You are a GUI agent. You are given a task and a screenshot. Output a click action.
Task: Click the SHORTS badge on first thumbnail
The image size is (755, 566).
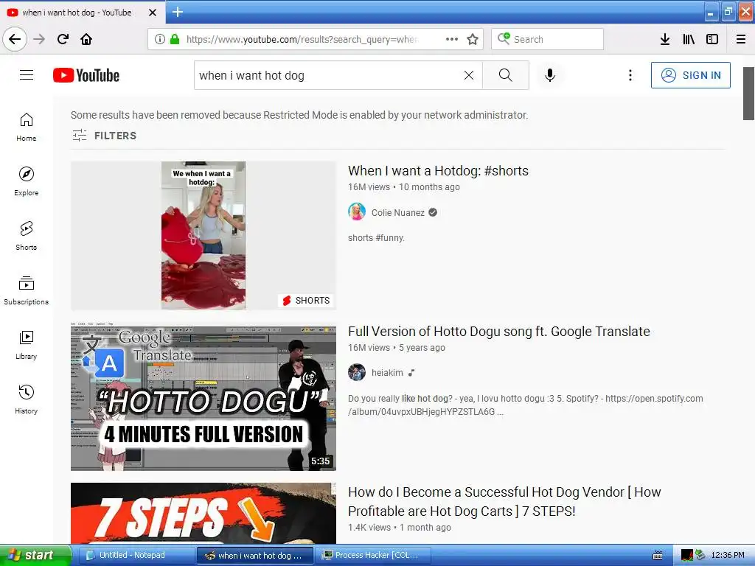point(306,301)
